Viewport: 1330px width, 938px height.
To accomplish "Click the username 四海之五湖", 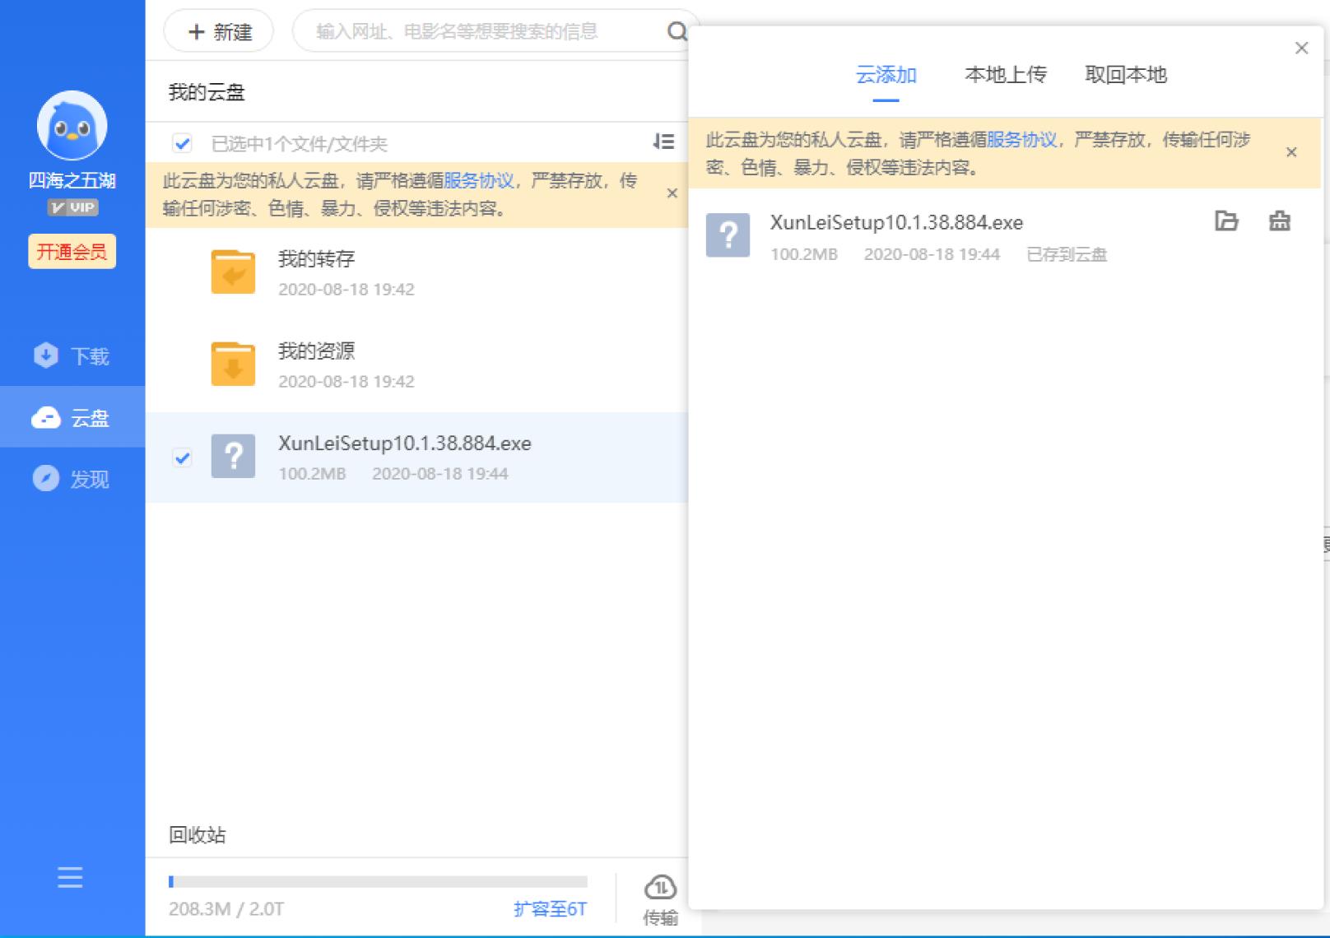I will tap(72, 180).
